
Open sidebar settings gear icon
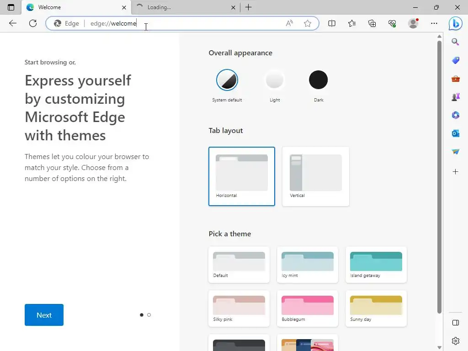point(456,341)
